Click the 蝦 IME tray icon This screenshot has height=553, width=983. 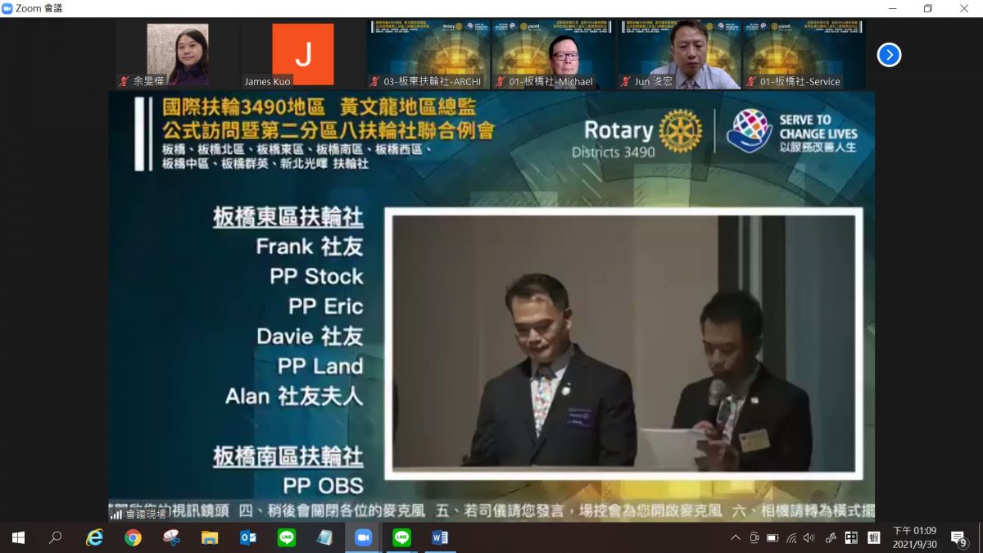pos(874,537)
